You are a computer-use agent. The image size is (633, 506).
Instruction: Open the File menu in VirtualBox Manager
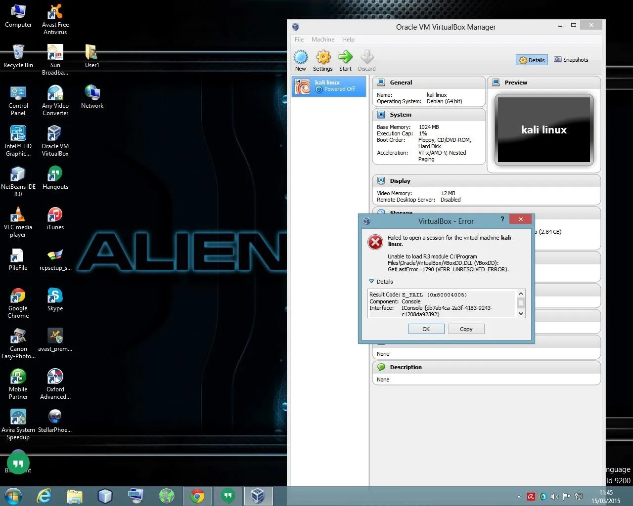(x=299, y=40)
